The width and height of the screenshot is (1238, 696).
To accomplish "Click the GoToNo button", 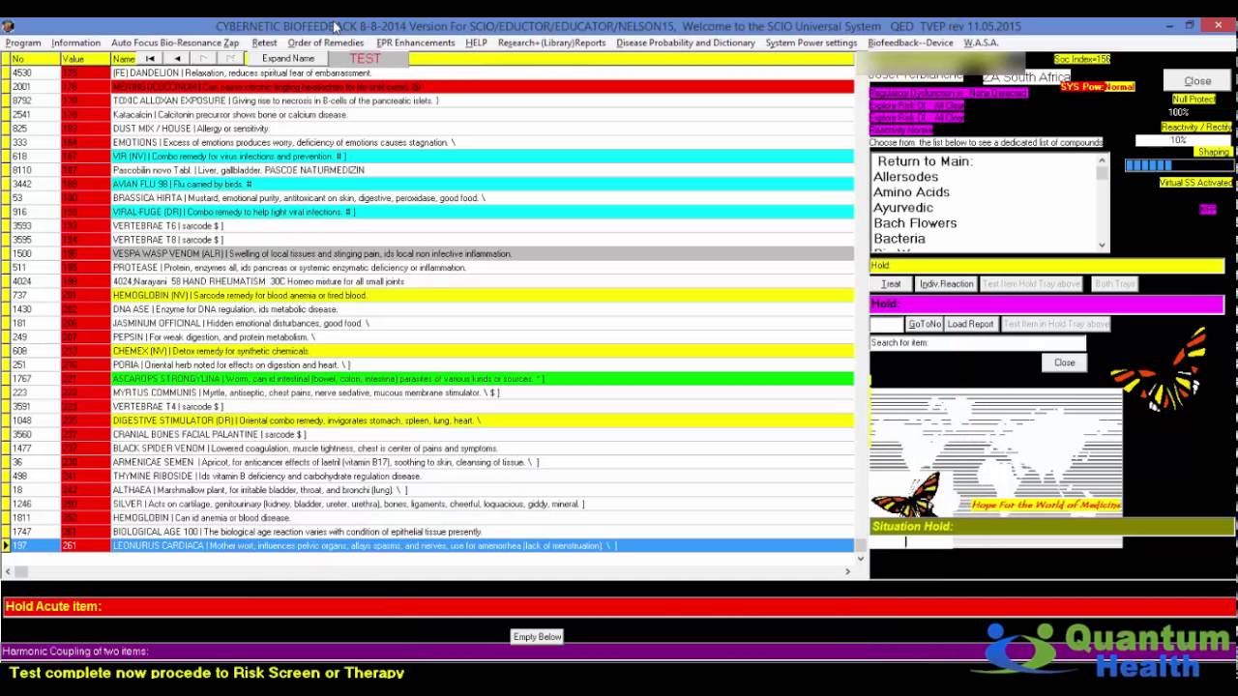I will click(x=924, y=324).
